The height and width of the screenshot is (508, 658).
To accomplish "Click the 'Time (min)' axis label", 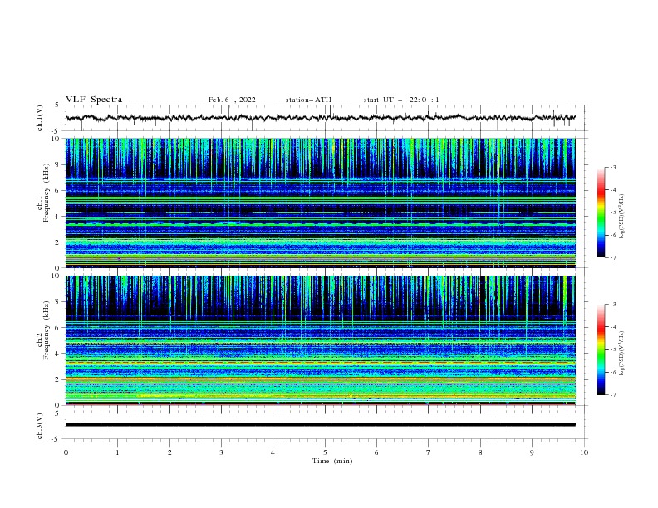I will tap(332, 461).
